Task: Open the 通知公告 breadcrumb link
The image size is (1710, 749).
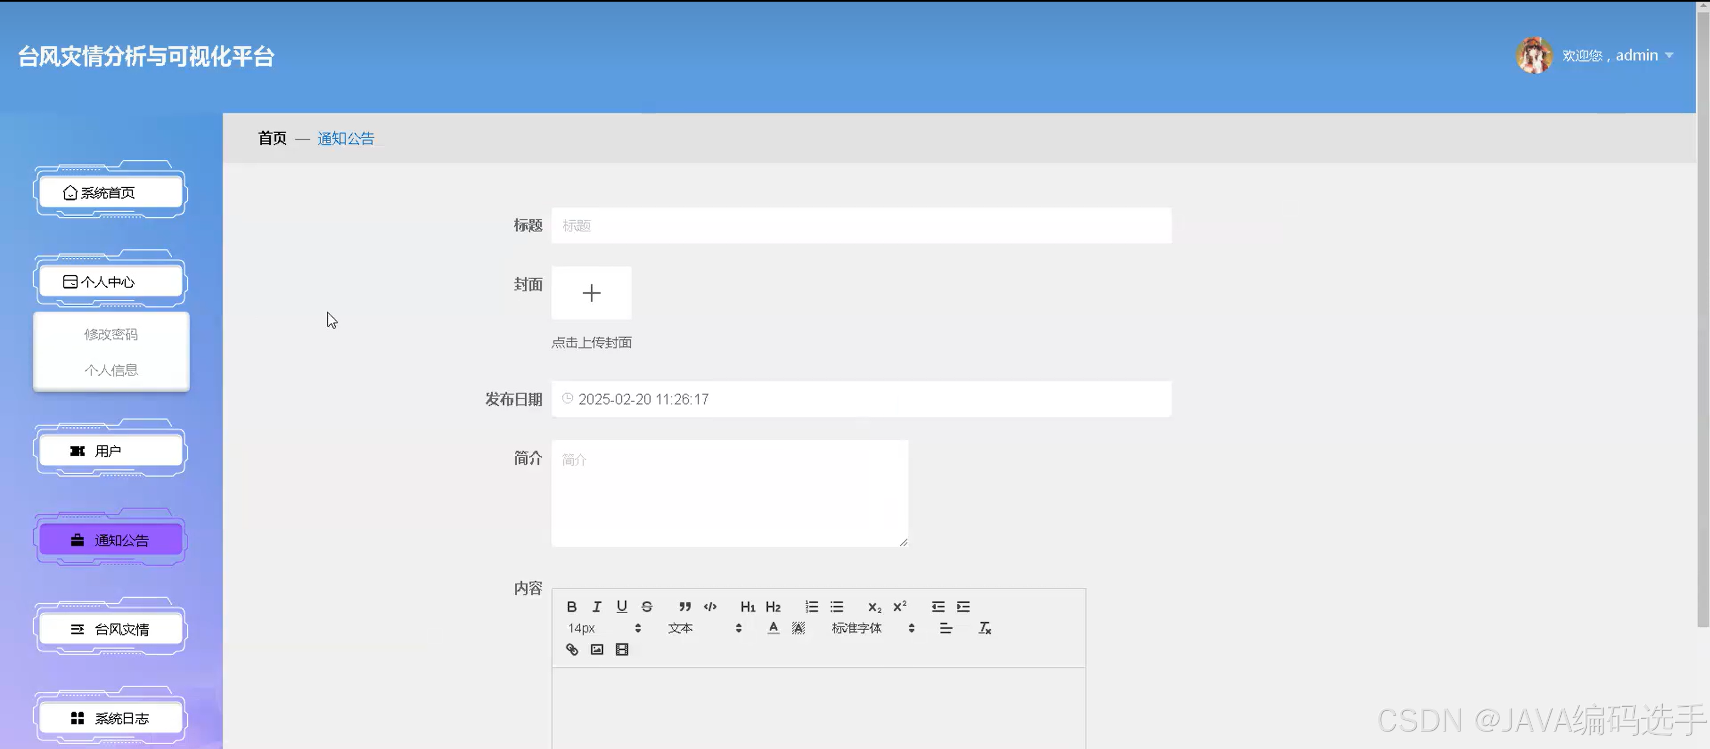Action: pos(346,138)
